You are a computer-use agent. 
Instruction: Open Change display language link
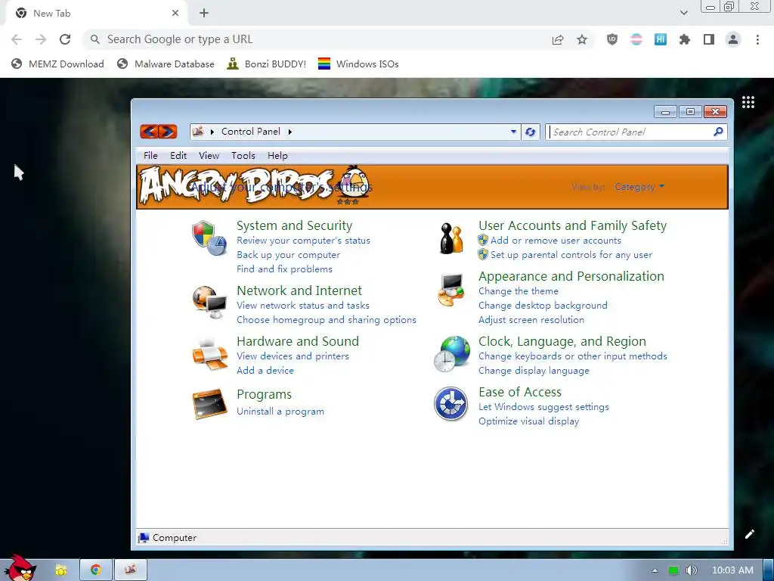click(534, 371)
